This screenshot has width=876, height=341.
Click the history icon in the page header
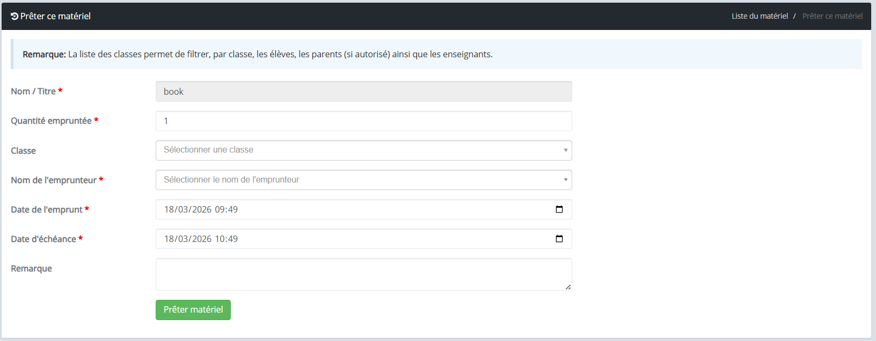(14, 16)
